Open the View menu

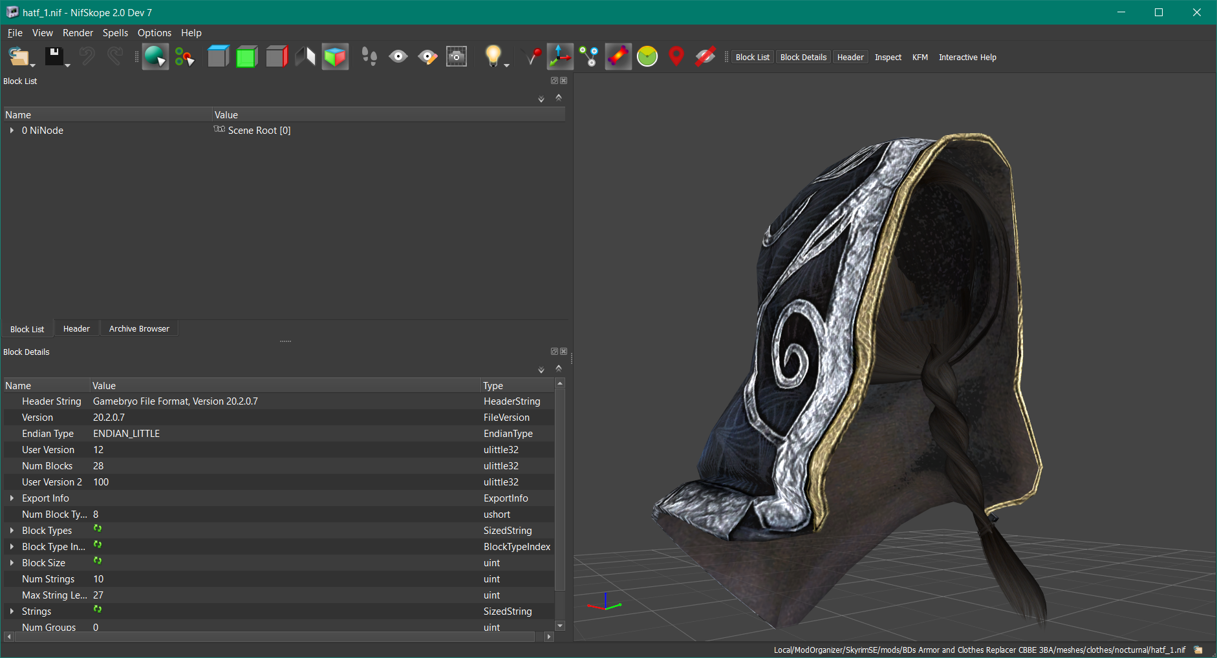coord(43,33)
